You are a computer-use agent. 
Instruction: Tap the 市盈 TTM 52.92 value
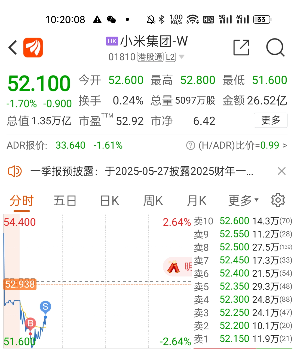coord(130,121)
